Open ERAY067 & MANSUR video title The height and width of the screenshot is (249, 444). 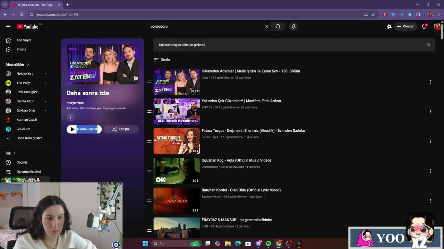237,220
